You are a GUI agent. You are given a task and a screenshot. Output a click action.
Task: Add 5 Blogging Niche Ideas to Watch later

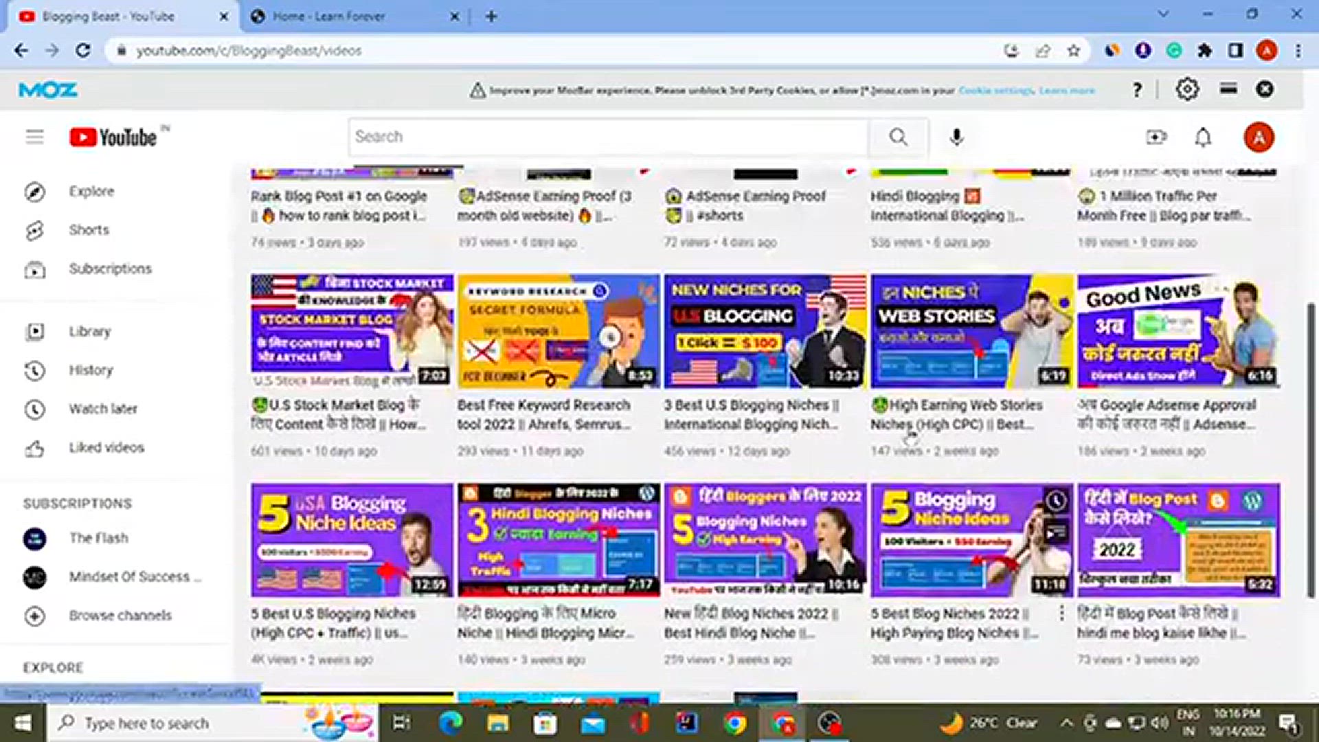coord(1056,501)
